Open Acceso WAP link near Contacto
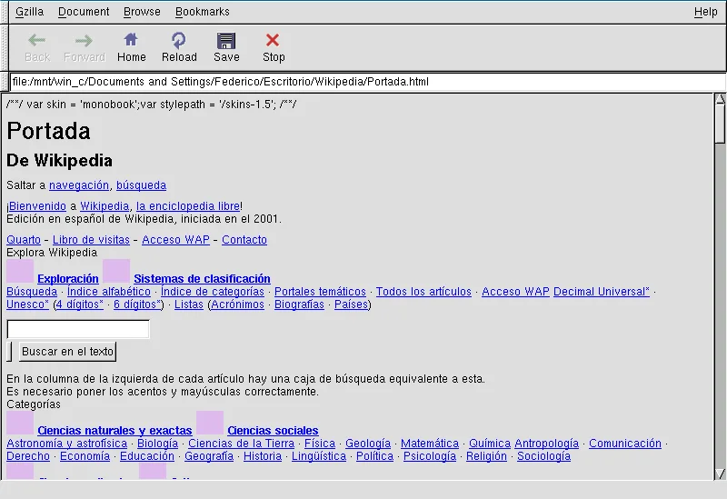 tap(175, 240)
